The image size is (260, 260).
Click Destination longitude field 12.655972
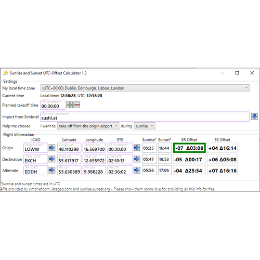click(94, 159)
